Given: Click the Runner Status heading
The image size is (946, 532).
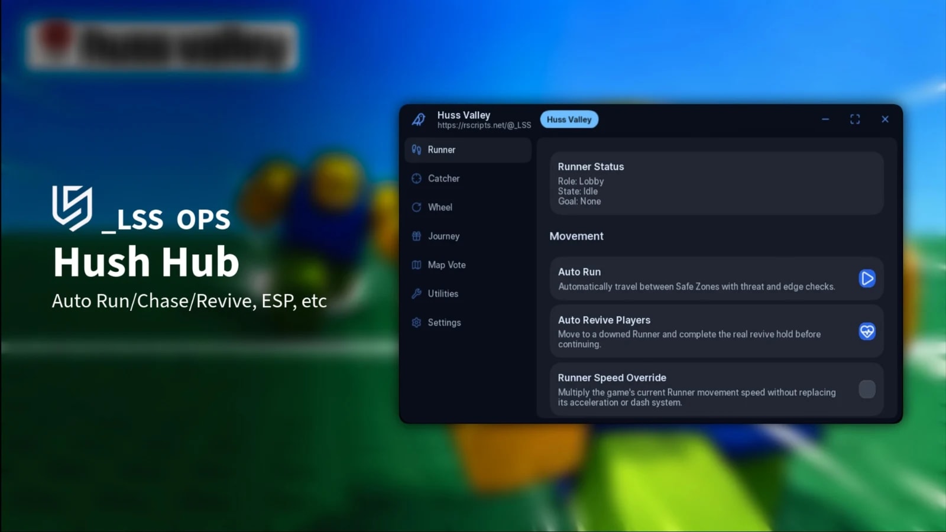Looking at the screenshot, I should 591,167.
